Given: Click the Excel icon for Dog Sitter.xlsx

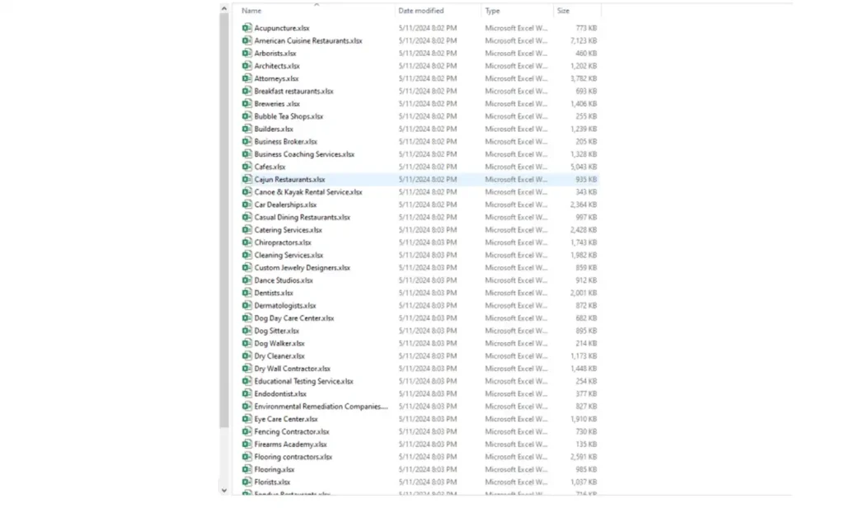Looking at the screenshot, I should point(246,330).
